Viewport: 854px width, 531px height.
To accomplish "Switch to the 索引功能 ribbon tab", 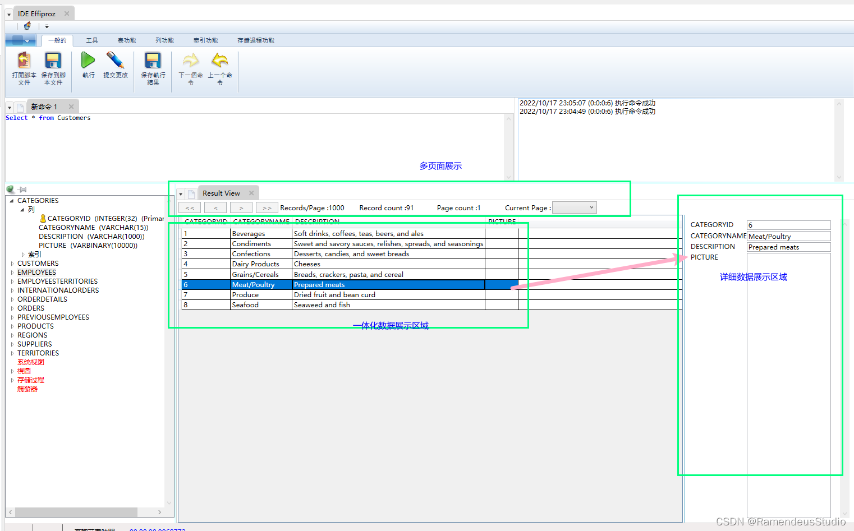I will tap(205, 40).
